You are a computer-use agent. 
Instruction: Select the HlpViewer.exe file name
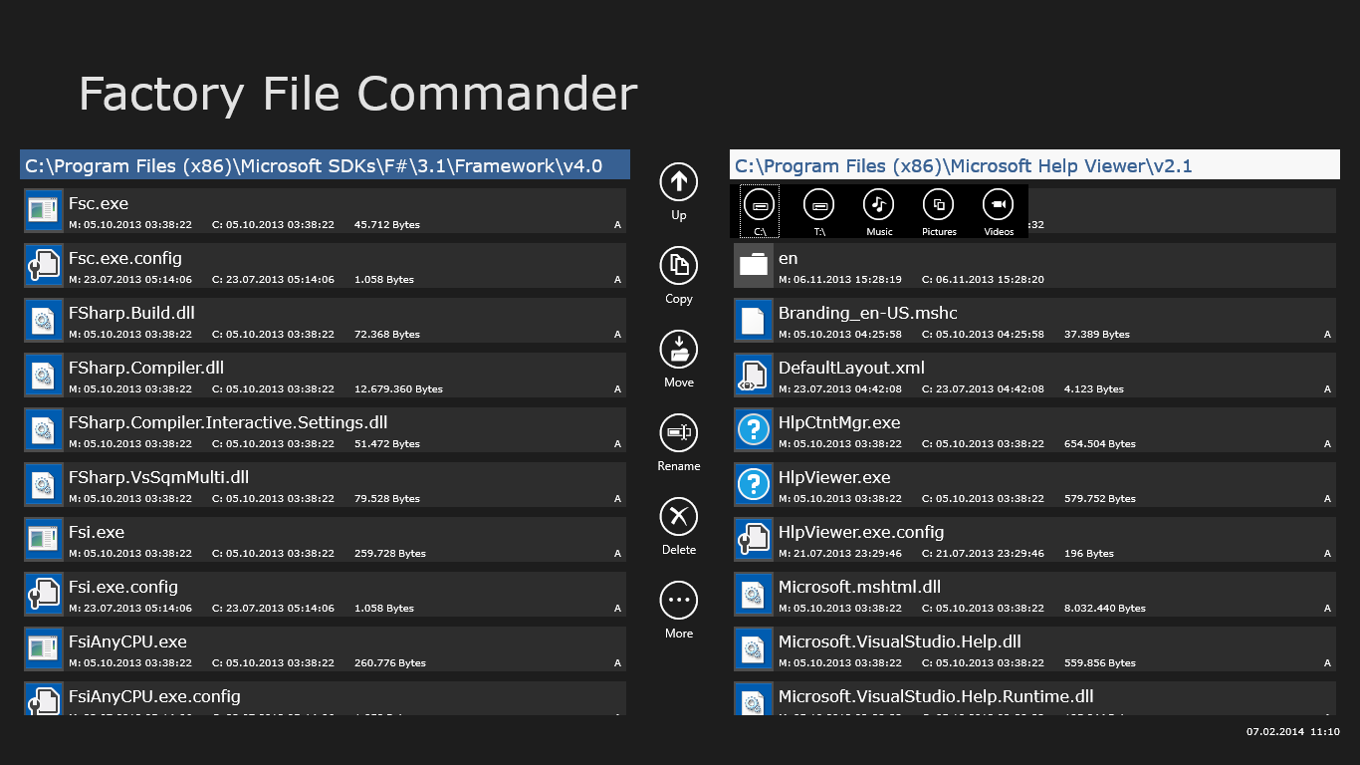(834, 477)
